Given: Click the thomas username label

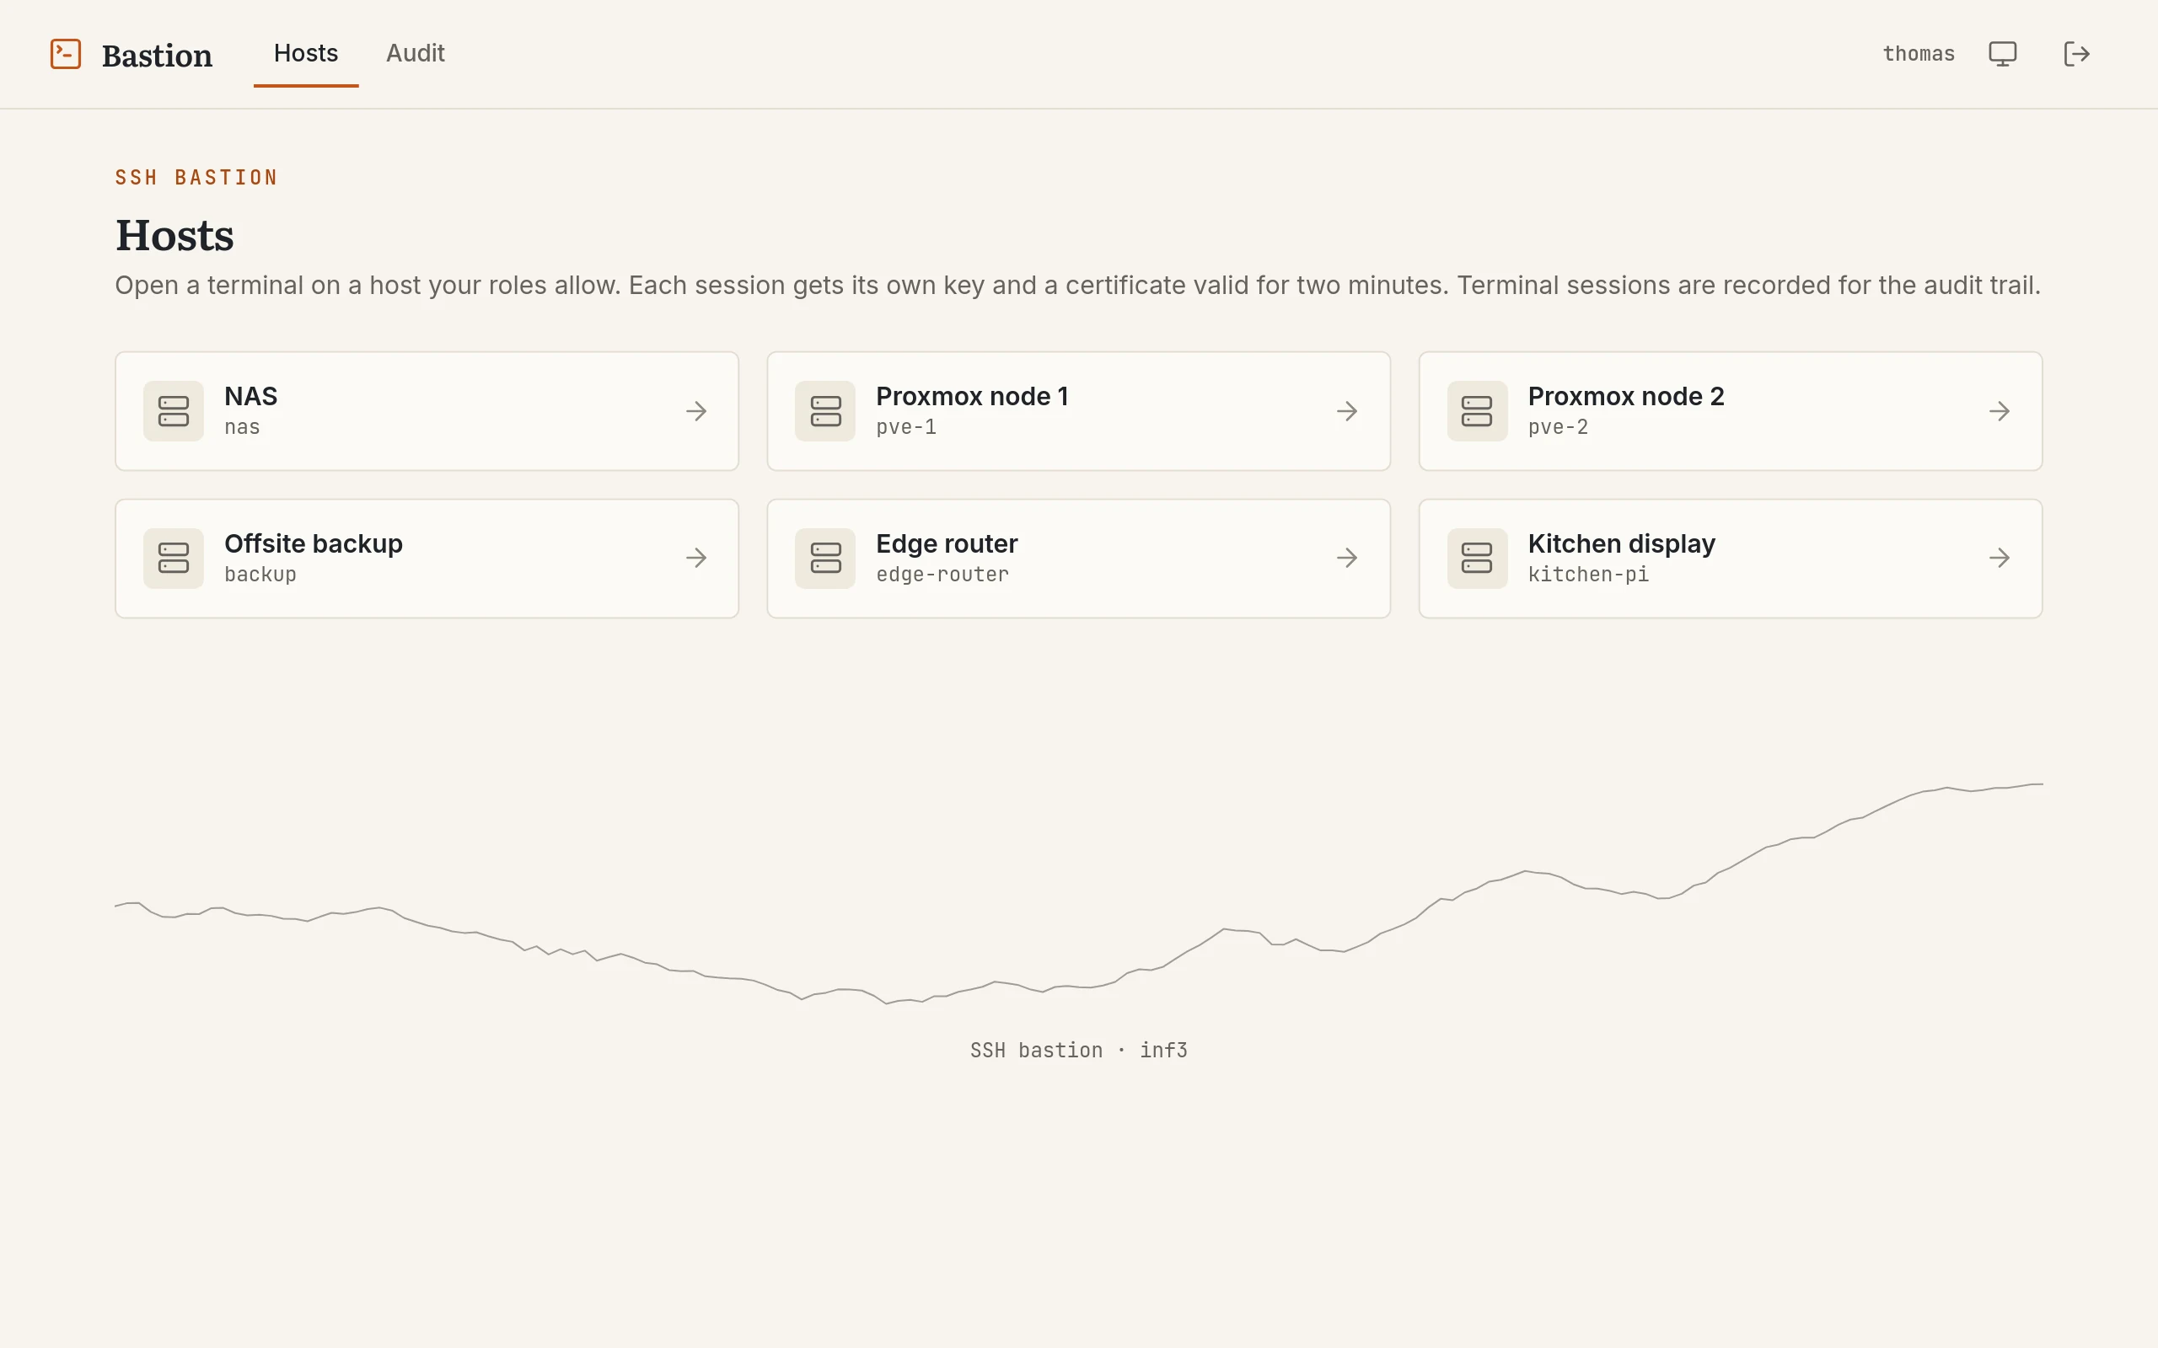Looking at the screenshot, I should click(1918, 55).
